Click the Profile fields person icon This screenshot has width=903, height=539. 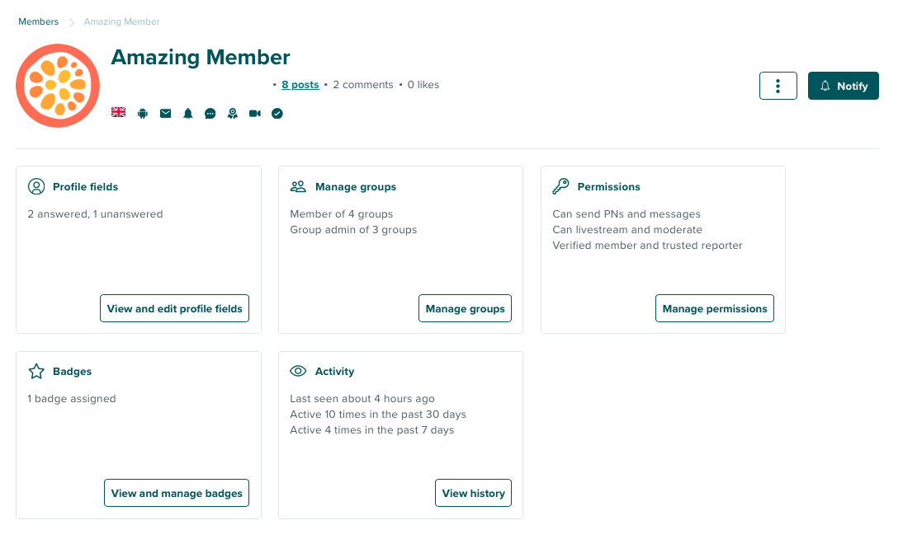(x=36, y=186)
